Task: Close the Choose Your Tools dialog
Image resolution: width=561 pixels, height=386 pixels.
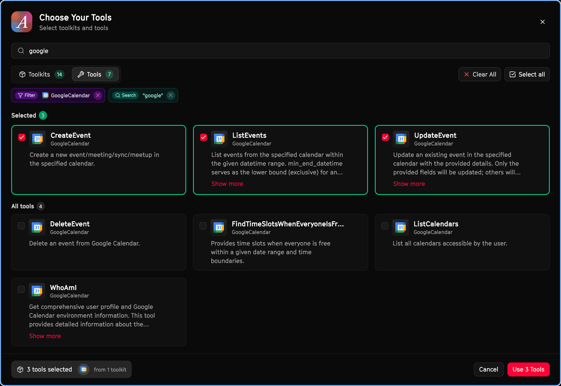Action: pos(542,22)
